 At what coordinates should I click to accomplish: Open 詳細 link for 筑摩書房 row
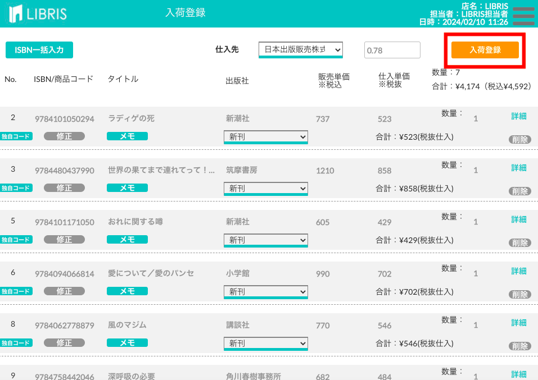(x=518, y=168)
